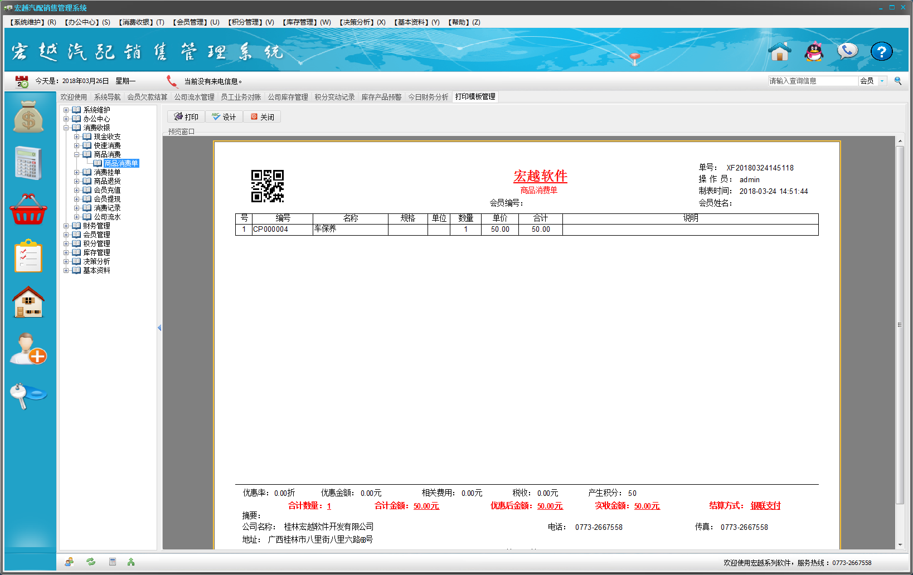Expand the 系统维护 tree node
913x575 pixels.
[66, 110]
